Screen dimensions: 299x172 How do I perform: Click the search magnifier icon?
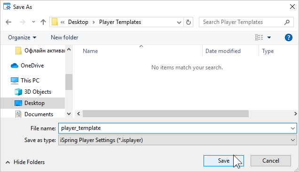click(287, 22)
